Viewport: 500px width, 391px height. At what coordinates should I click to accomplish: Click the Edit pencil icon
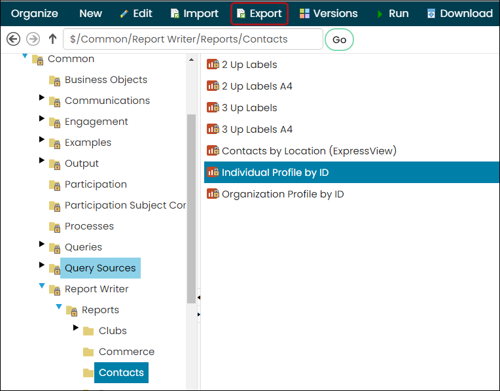click(x=124, y=14)
